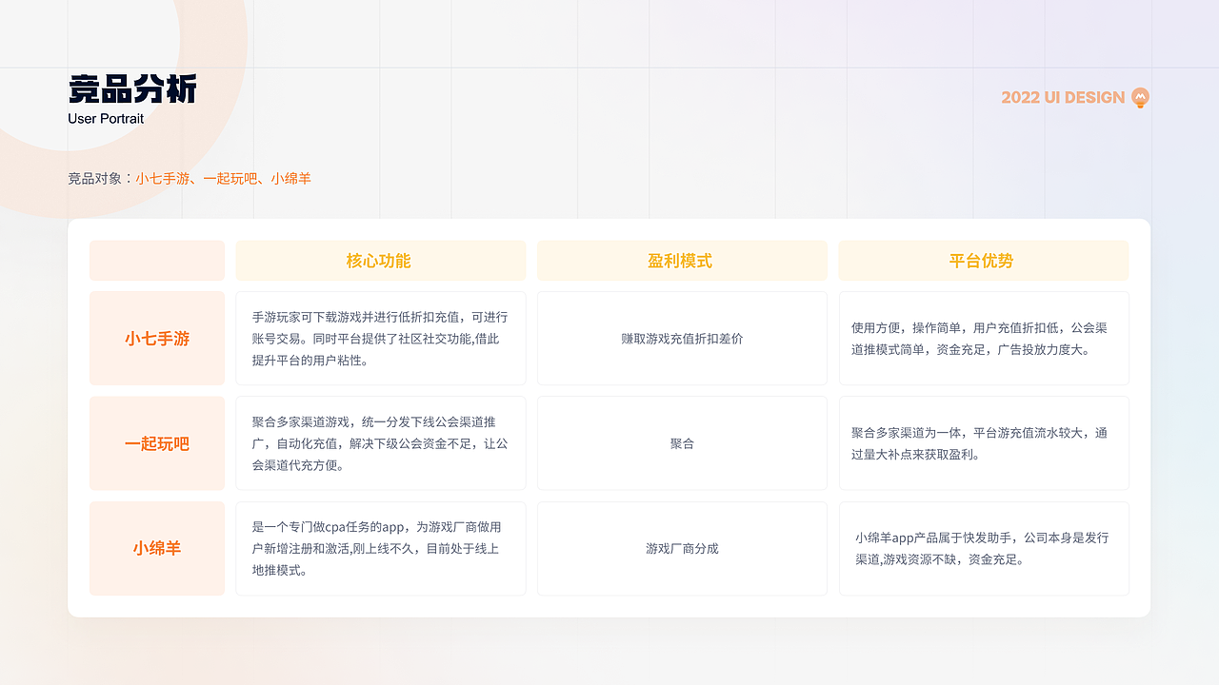Click the 平台优势 cell for 一起玩吧 row
1219x685 pixels.
pos(984,442)
